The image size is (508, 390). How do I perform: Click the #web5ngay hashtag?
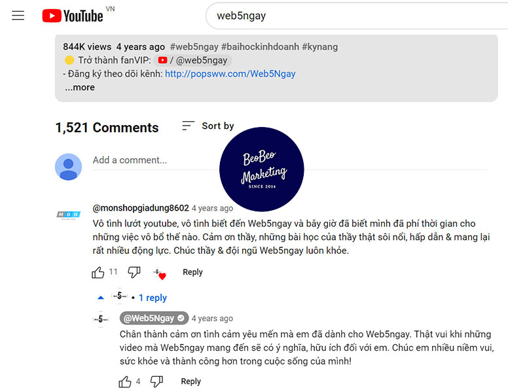[194, 47]
